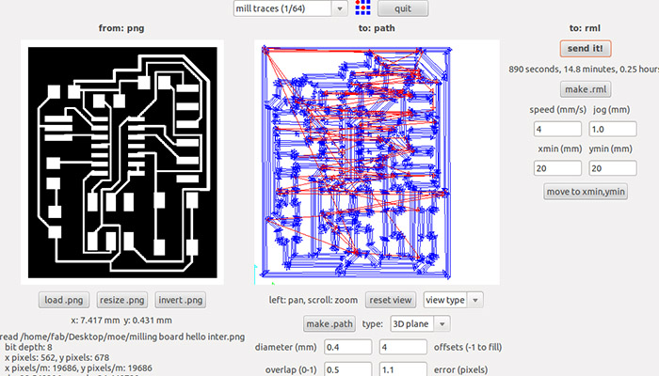Open the mill traces (1/64) dropdown
Image resolution: width=659 pixels, height=376 pixels.
point(290,8)
